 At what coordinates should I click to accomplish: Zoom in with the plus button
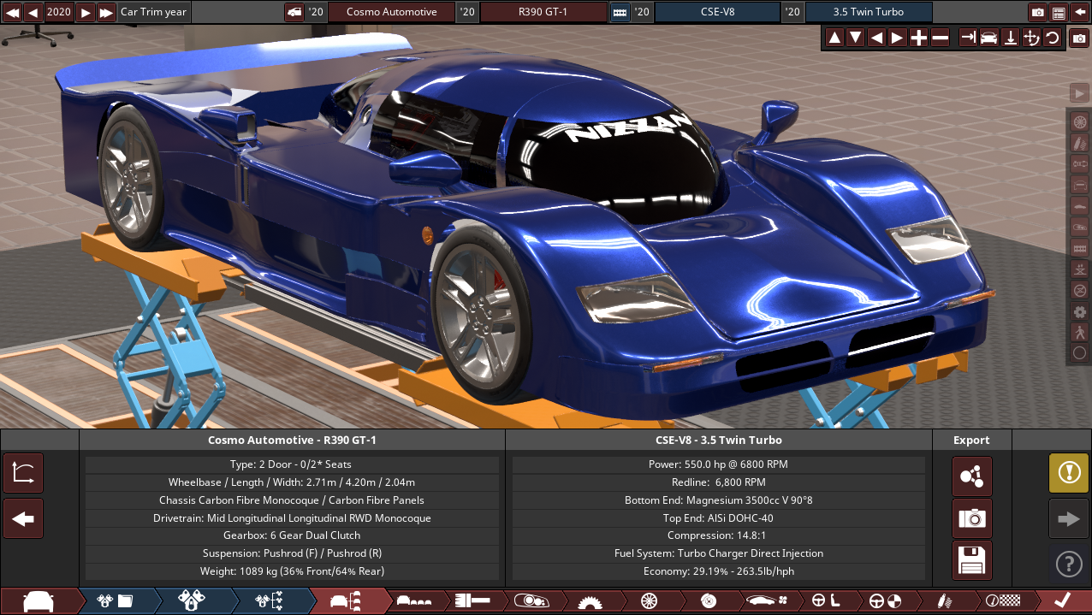click(x=918, y=38)
